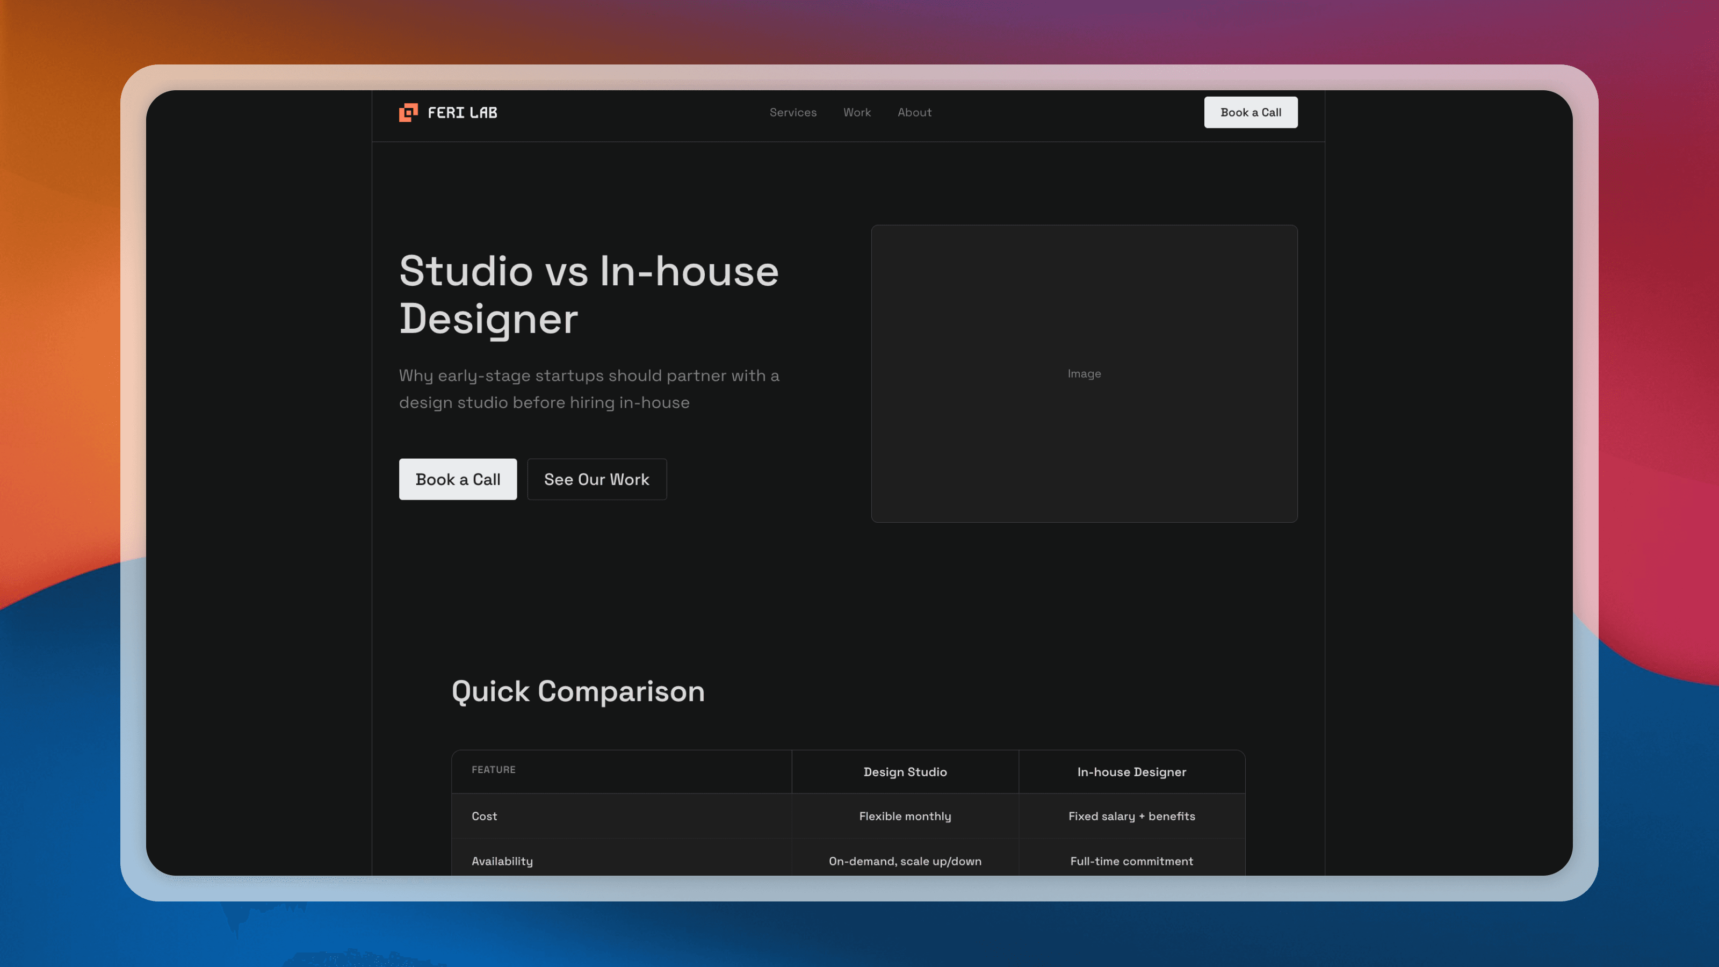
Task: Select the See Our Work button
Action: point(597,479)
